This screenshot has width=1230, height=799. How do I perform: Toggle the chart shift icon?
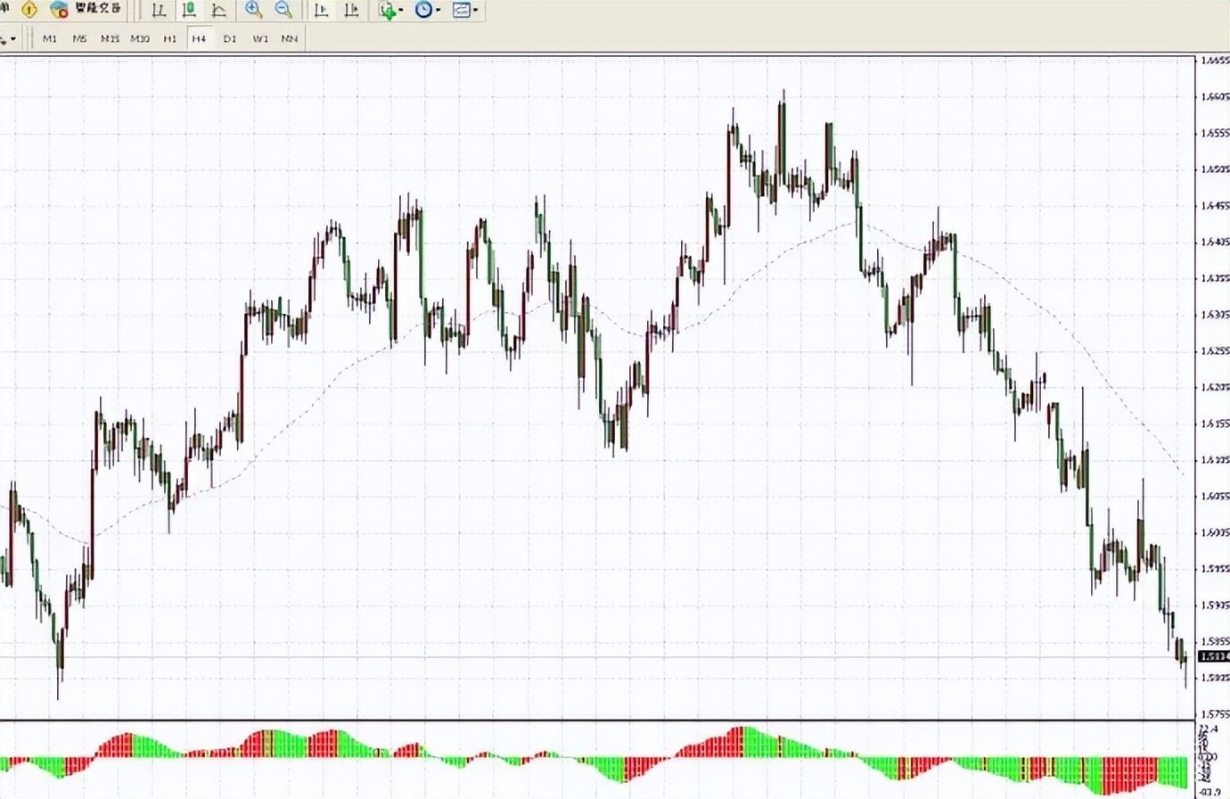pyautogui.click(x=351, y=11)
